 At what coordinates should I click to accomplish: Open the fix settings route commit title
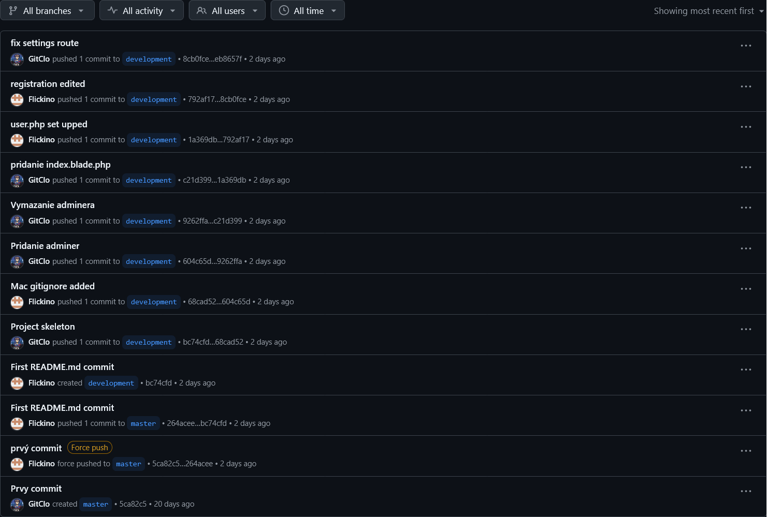tap(45, 43)
